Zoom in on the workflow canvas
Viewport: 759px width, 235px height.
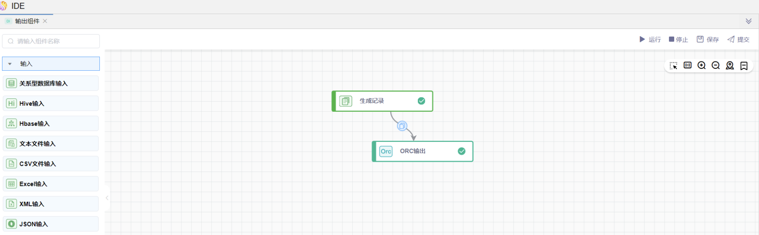pyautogui.click(x=702, y=65)
